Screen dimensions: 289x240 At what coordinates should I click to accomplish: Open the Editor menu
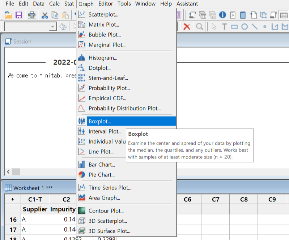click(106, 4)
